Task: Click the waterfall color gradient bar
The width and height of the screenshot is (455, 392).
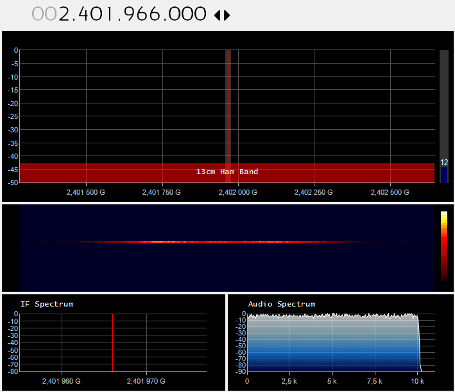Action: (x=444, y=246)
